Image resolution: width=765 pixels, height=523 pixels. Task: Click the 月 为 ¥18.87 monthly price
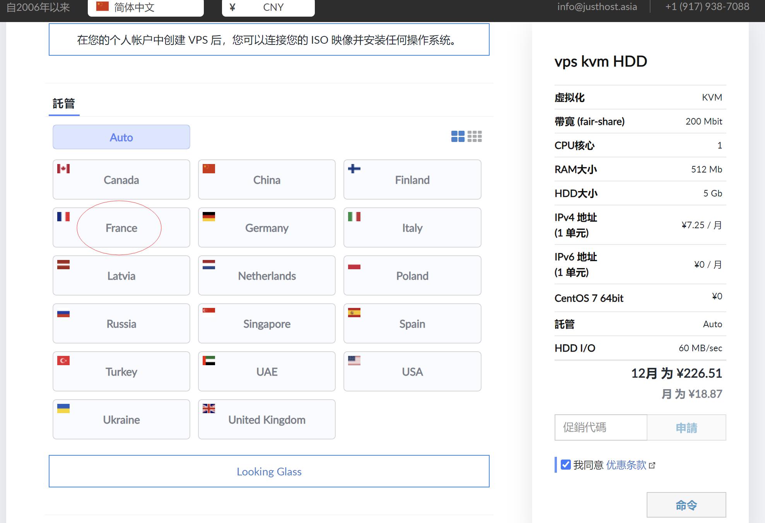point(692,394)
